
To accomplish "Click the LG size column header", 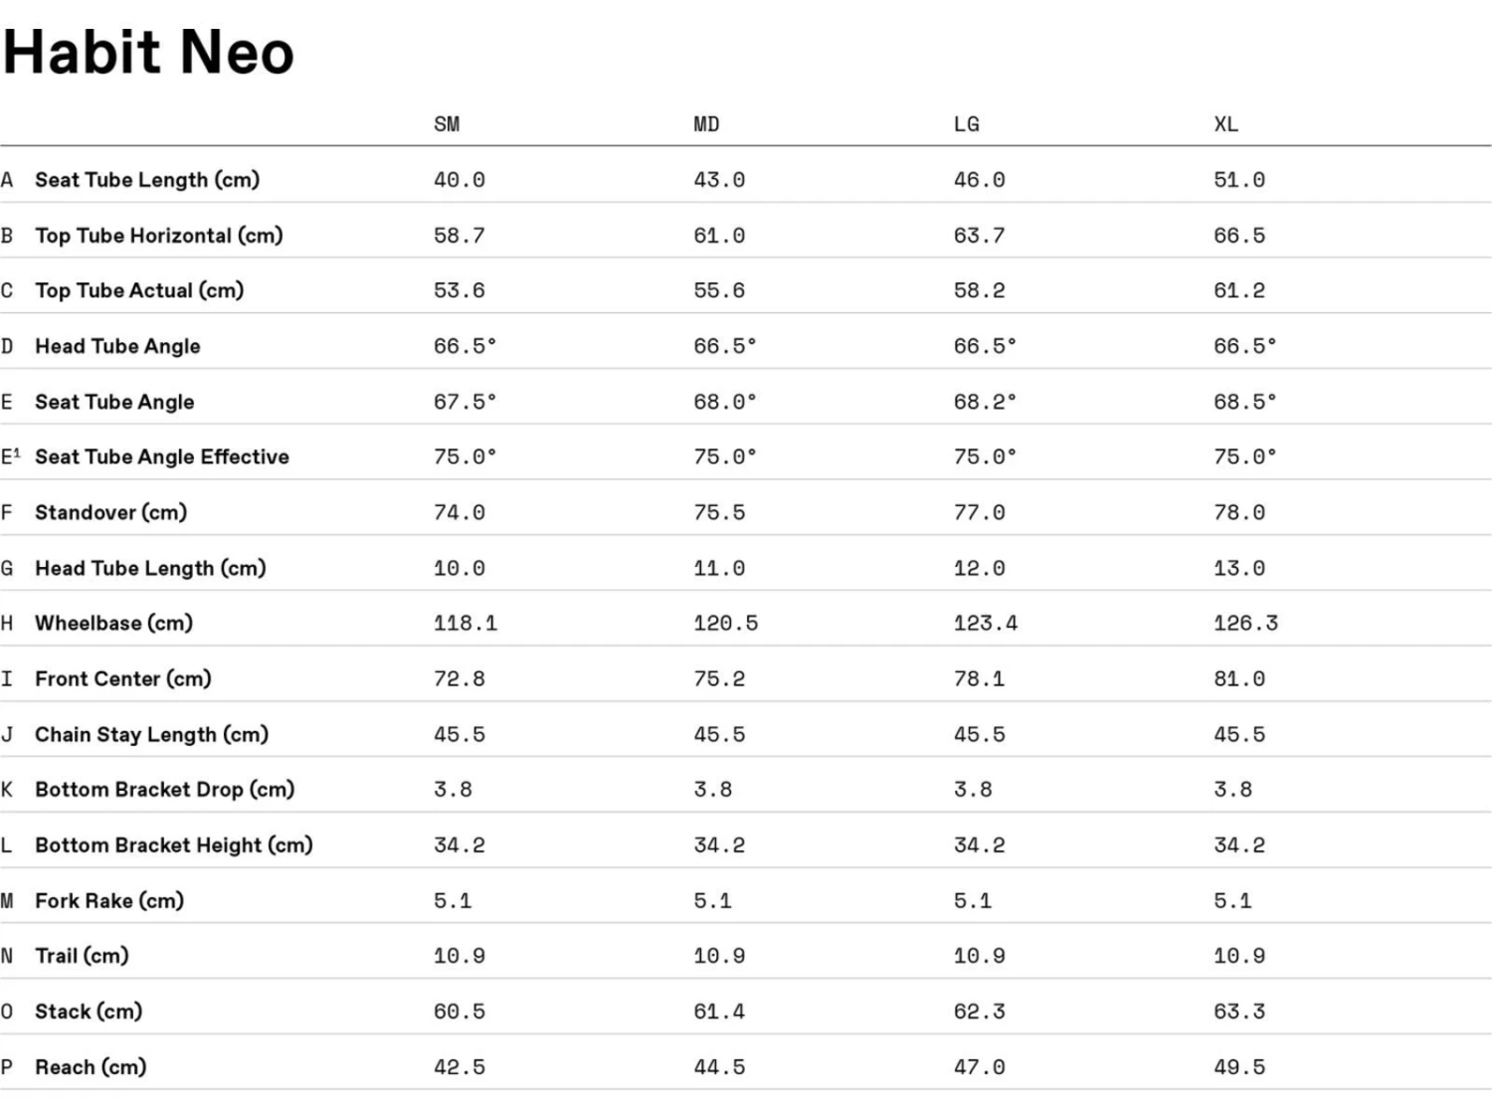I will pyautogui.click(x=966, y=124).
